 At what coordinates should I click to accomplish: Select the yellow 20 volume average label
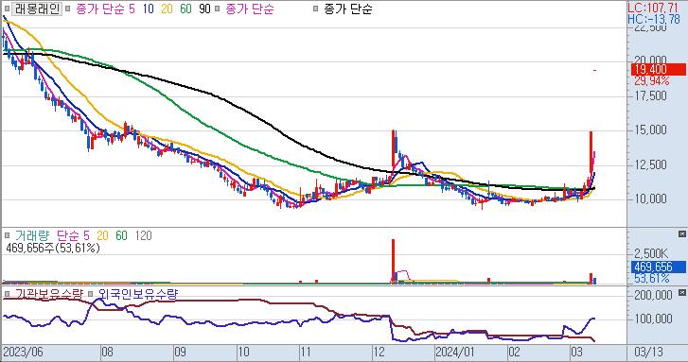102,235
